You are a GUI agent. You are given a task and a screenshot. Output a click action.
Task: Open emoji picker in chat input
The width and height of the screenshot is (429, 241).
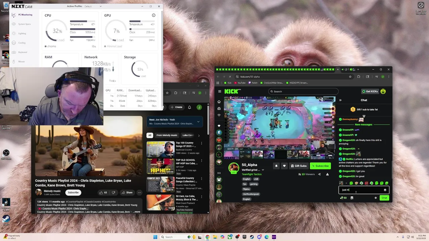[x=385, y=190]
